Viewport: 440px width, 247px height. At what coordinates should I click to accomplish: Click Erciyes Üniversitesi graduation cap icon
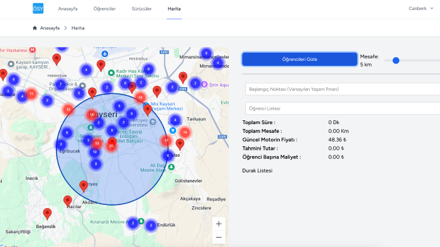[x=153, y=122]
